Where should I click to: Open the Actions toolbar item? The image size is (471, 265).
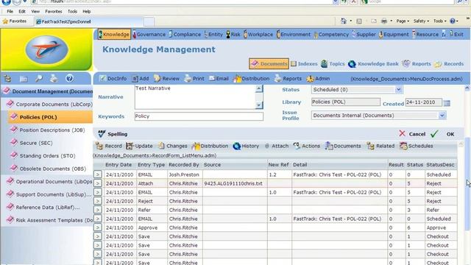[306, 146]
